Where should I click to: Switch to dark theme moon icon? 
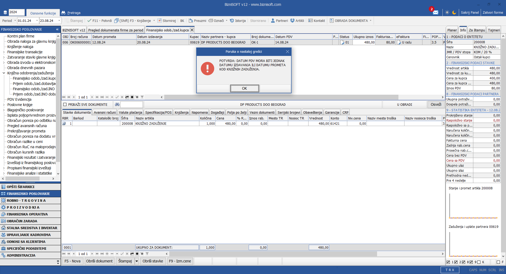454,12
